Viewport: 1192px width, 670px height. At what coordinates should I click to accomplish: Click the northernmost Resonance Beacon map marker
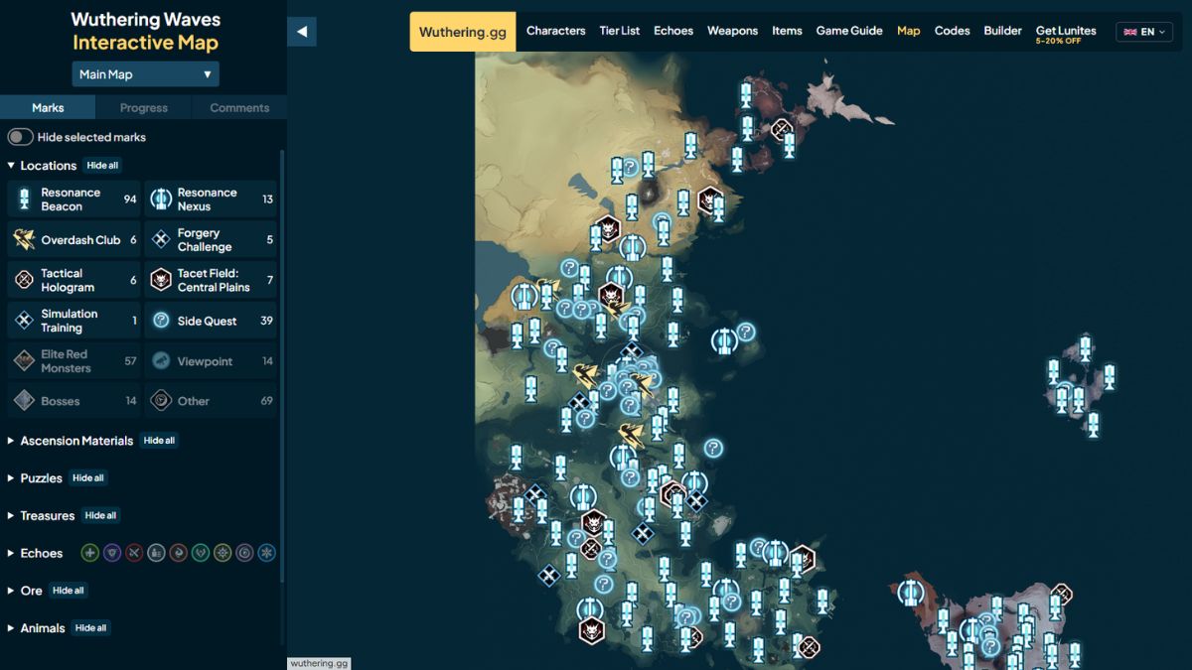(746, 96)
